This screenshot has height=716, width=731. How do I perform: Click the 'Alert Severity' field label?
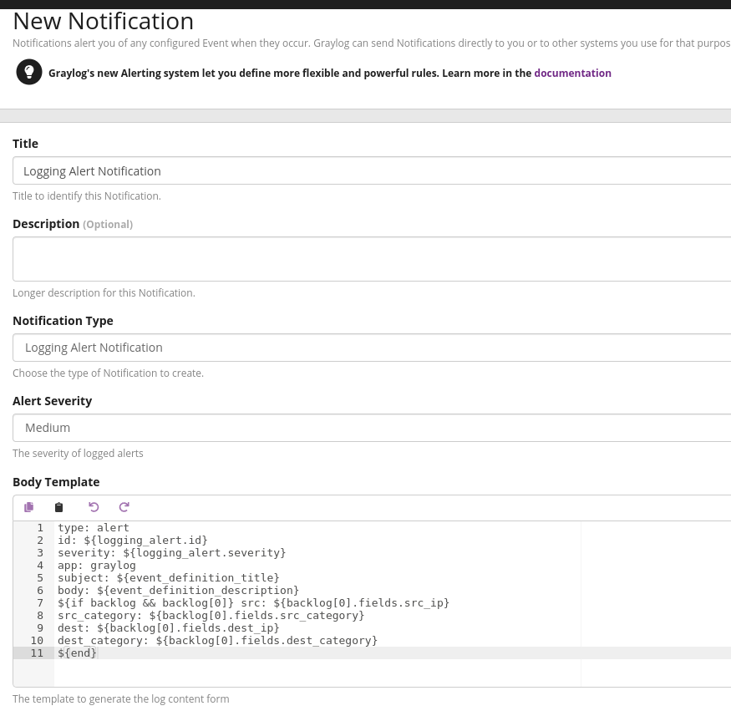coord(52,401)
